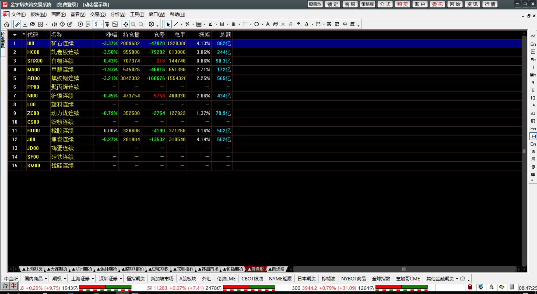Click the red font color A icon
Screen dimensions: 537x294
tap(307, 24)
